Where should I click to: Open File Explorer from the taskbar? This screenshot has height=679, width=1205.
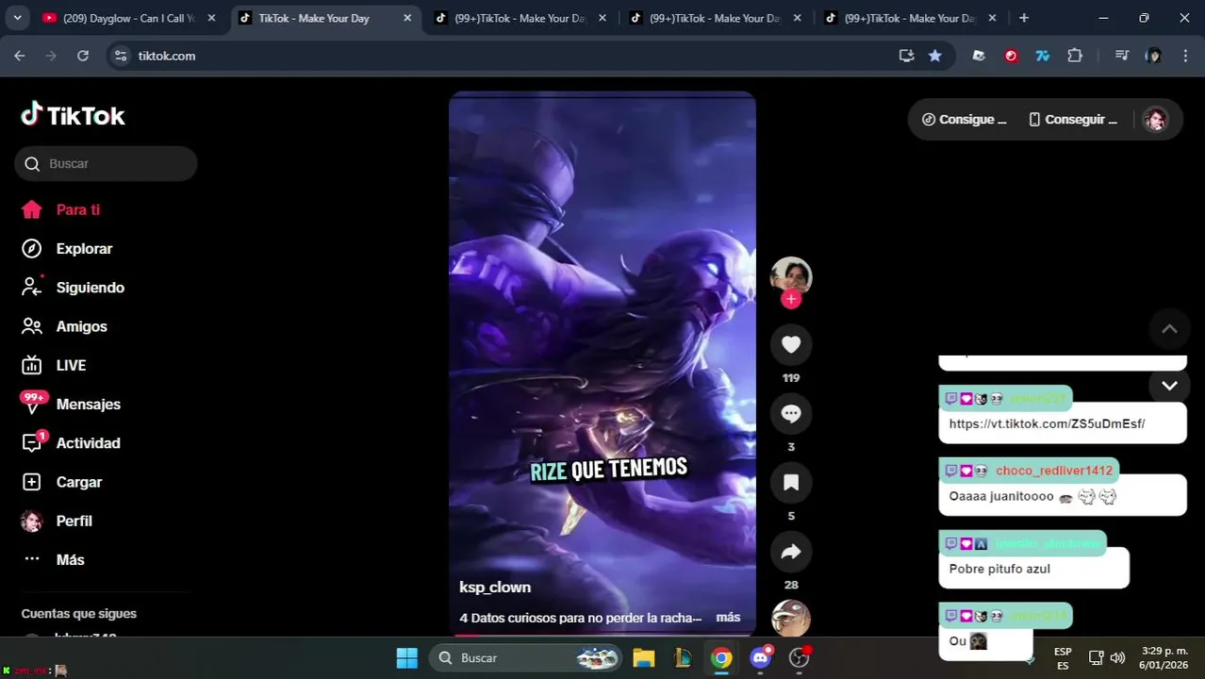644,657
